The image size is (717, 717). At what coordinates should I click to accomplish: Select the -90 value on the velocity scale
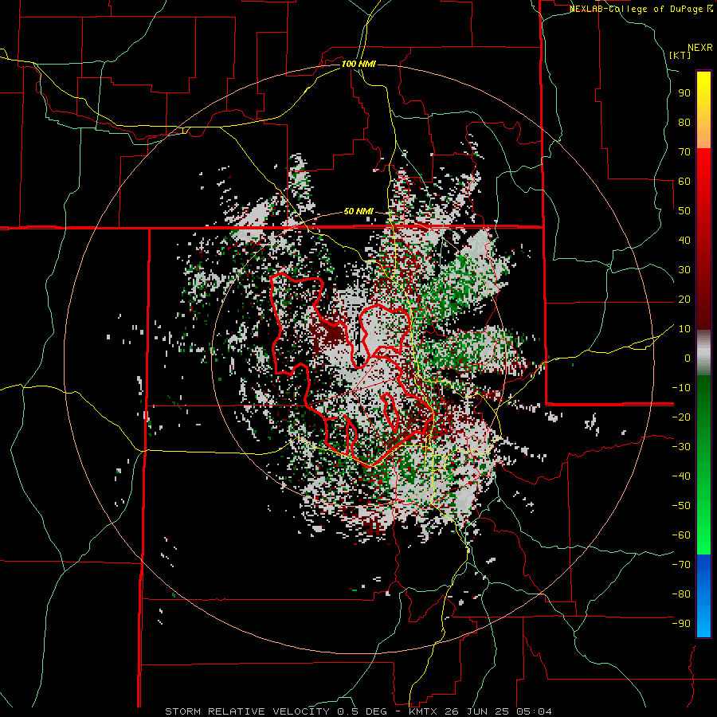[681, 624]
